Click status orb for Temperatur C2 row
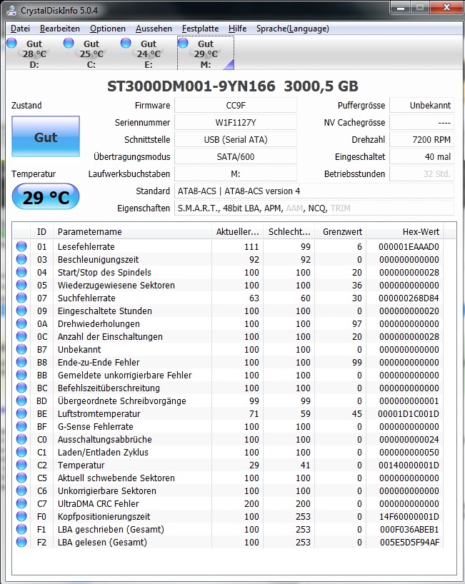Screen dimensions: 465x584 pos(21,465)
